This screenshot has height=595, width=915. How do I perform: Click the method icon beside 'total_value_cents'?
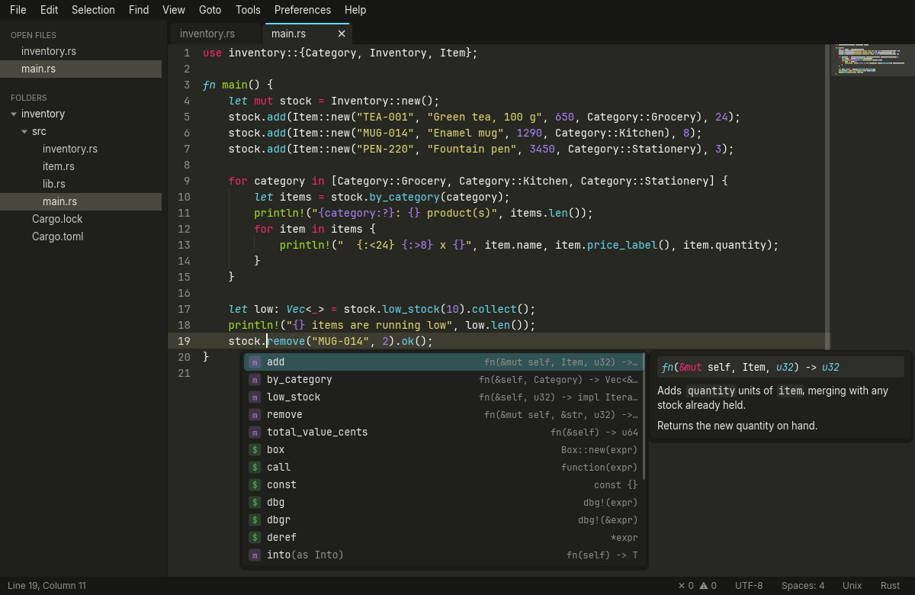coord(255,433)
